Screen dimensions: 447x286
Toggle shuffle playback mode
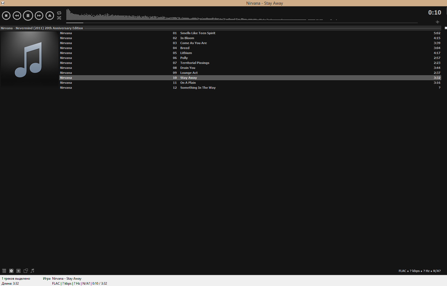click(x=59, y=18)
